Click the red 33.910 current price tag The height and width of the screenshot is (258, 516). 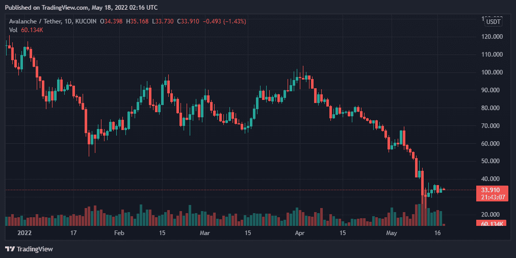click(490, 190)
